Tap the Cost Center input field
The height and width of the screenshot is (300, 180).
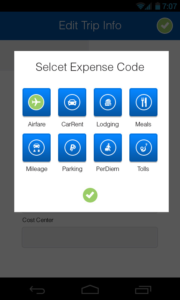pos(90,237)
